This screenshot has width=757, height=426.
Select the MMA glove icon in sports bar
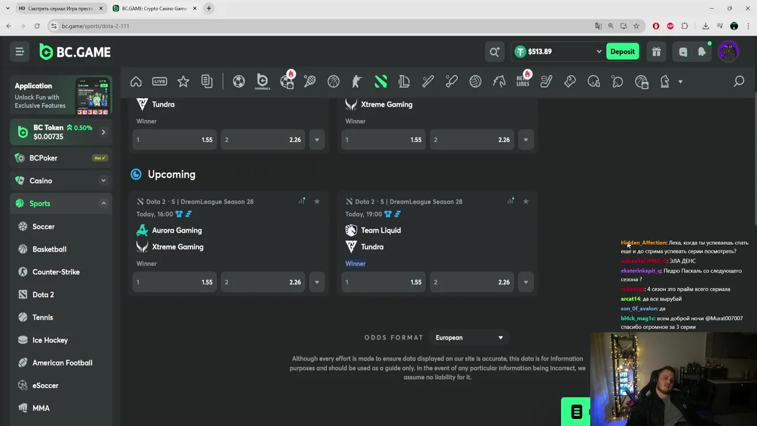(x=570, y=82)
